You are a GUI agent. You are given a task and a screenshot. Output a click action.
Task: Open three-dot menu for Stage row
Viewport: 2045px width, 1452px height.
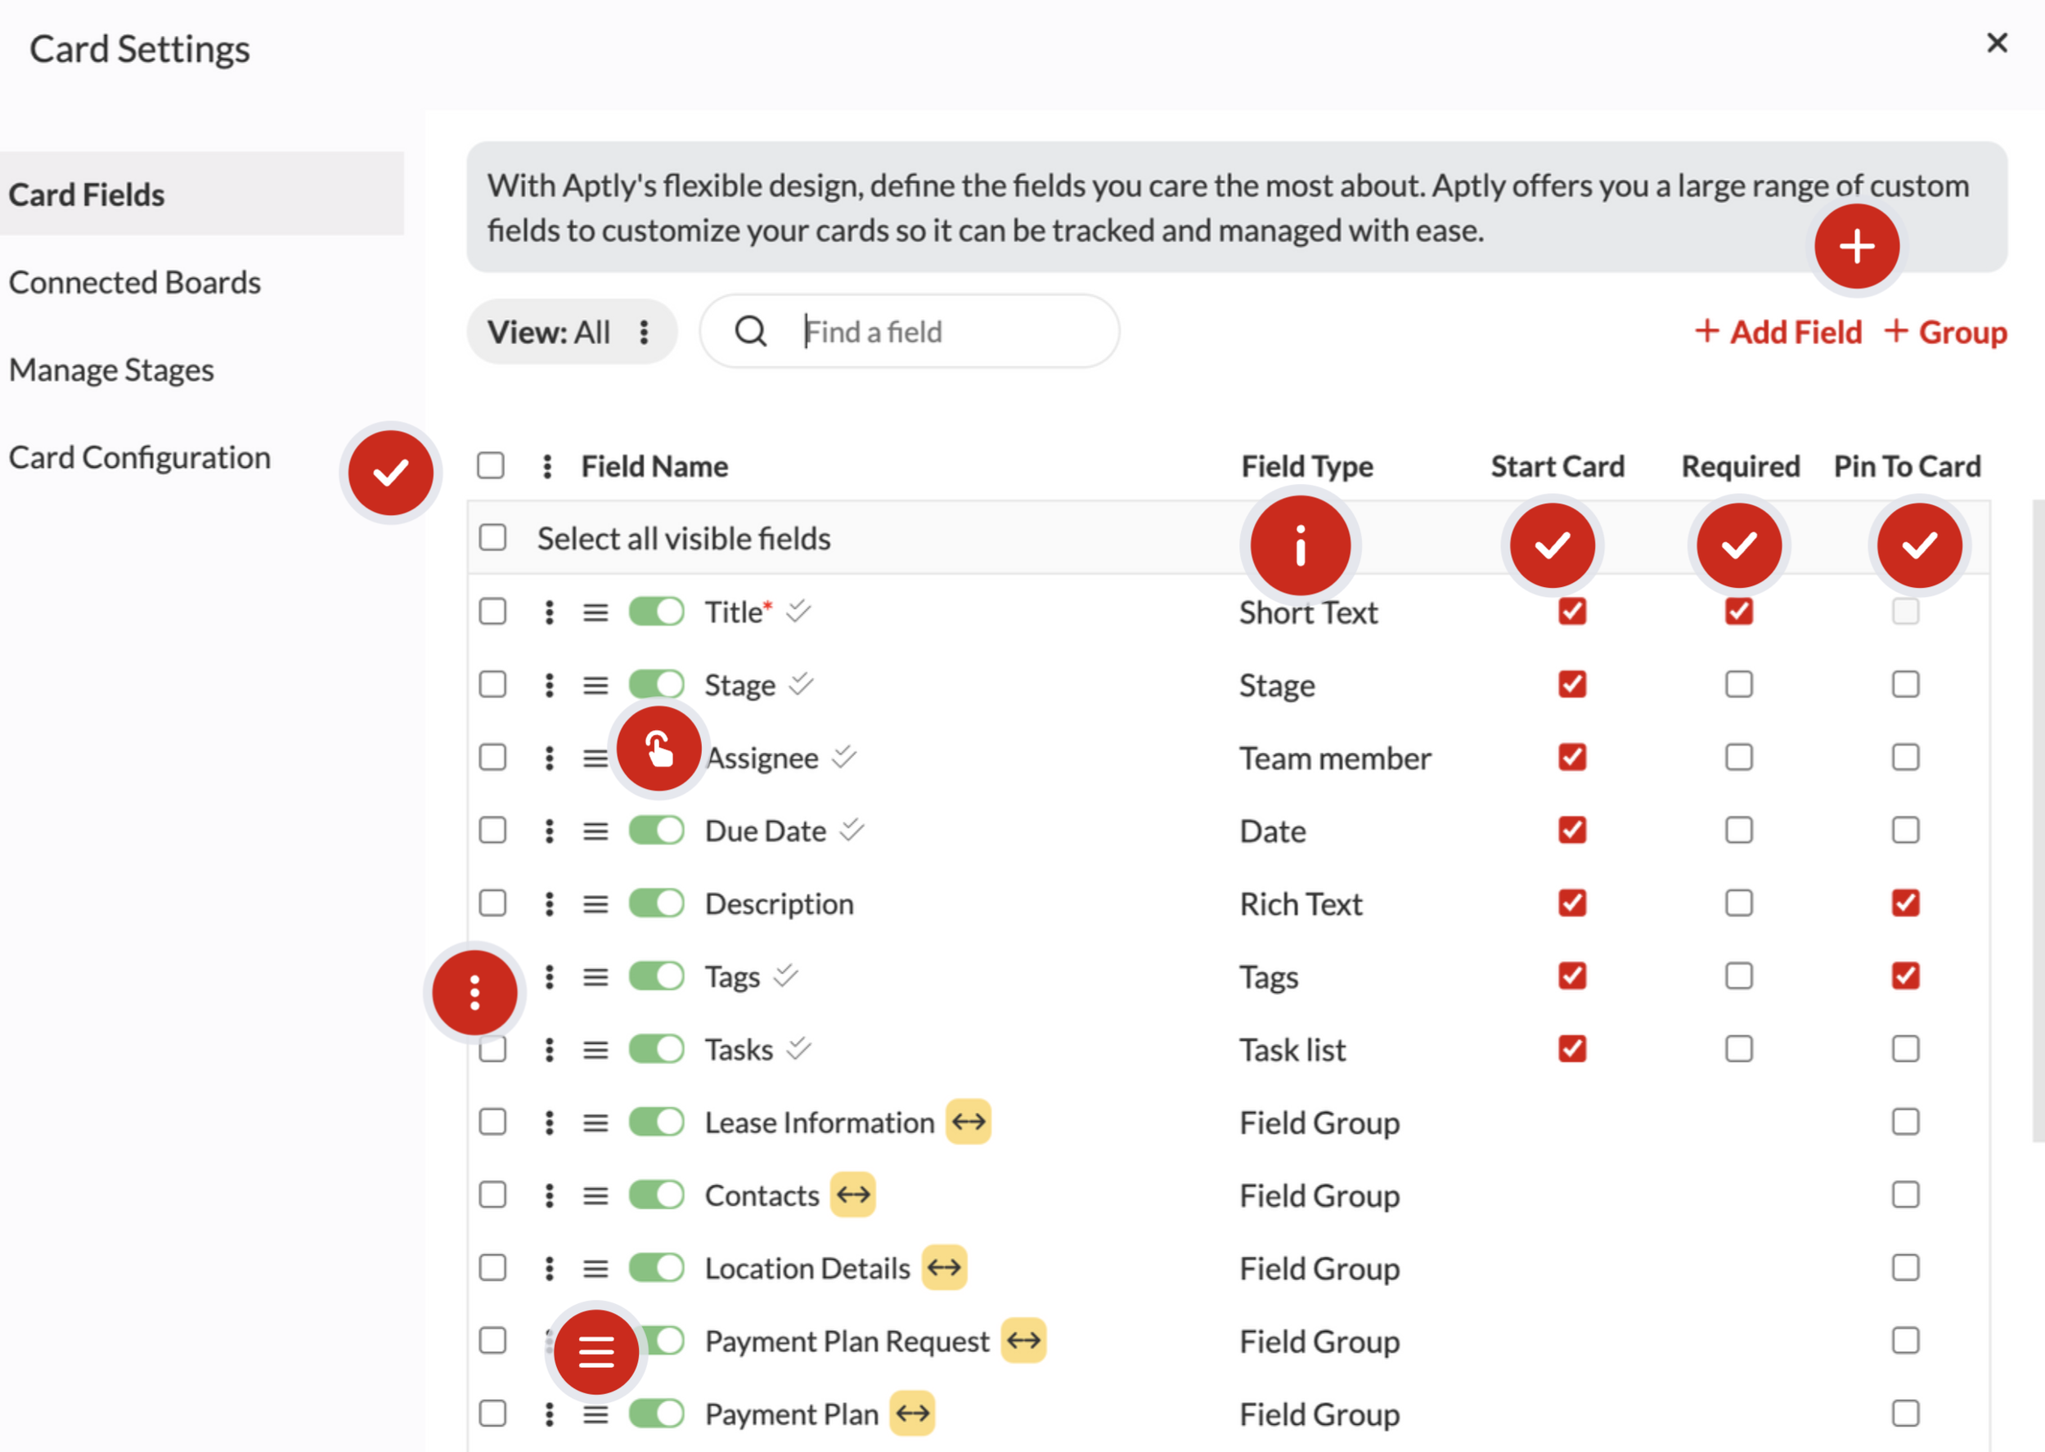(549, 685)
